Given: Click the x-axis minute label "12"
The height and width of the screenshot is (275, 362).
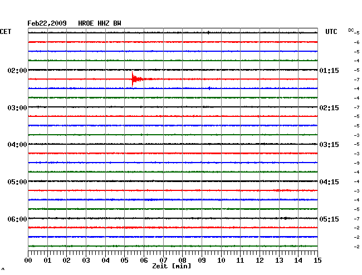Looking at the screenshot, I should tap(260, 261).
